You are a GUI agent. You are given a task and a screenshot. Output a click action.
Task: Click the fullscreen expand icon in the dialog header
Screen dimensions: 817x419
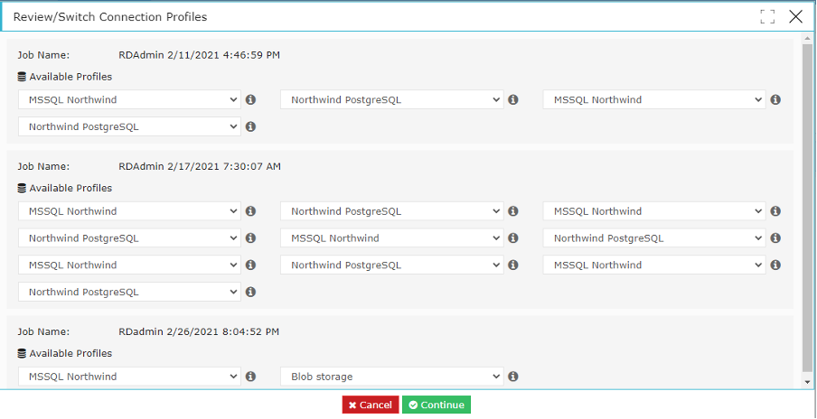click(767, 16)
